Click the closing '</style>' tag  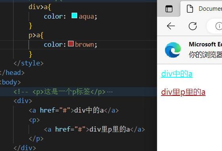[x=28, y=63]
